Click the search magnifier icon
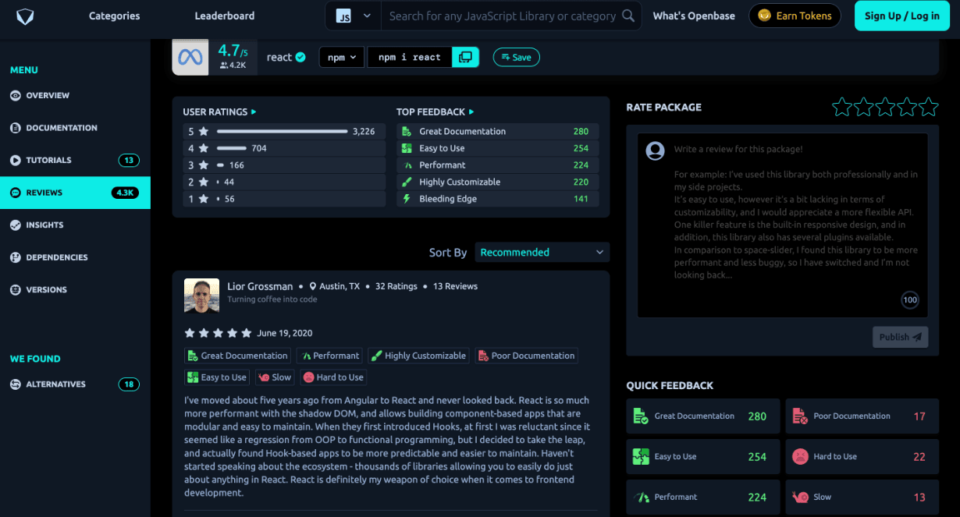960x517 pixels. 628,16
